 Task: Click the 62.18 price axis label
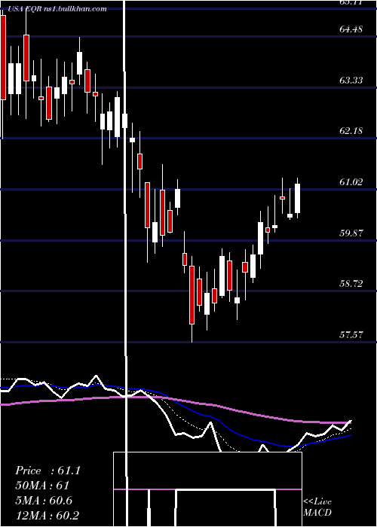pyautogui.click(x=351, y=131)
